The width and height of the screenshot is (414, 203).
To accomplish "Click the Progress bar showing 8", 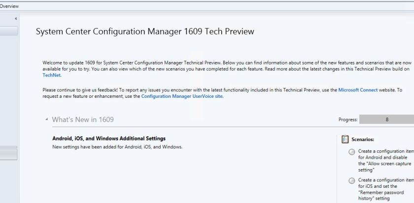I will pyautogui.click(x=386, y=119).
